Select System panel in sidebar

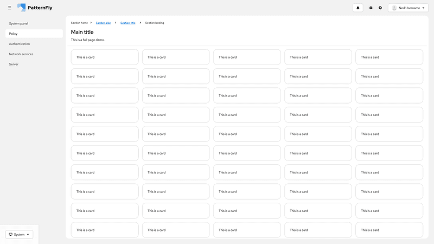(x=18, y=23)
